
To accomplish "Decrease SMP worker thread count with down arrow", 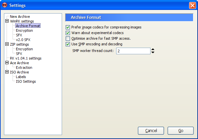I will coord(153,52).
